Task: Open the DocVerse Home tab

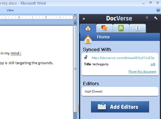Action: coord(88,28)
